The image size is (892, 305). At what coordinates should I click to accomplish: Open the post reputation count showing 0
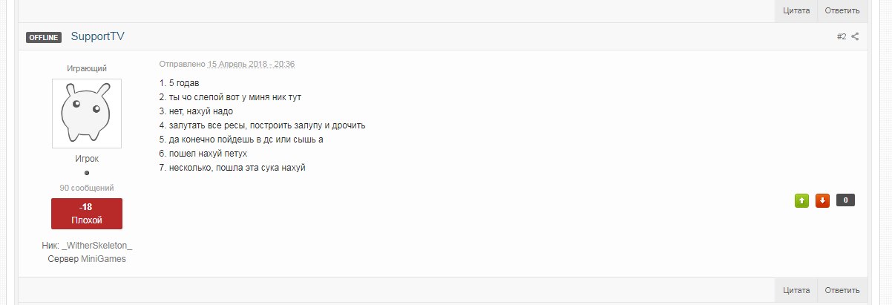click(846, 200)
